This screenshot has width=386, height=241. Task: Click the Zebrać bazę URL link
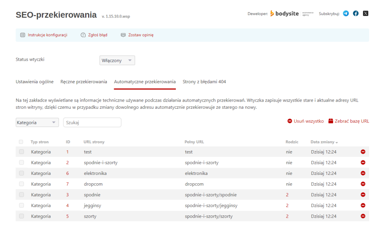pos(349,121)
